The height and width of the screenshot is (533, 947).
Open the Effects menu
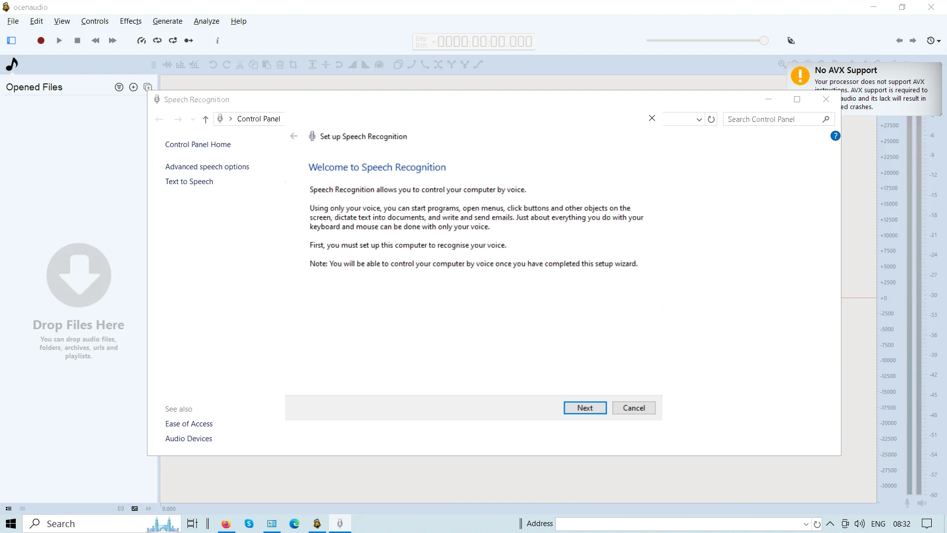tap(131, 21)
